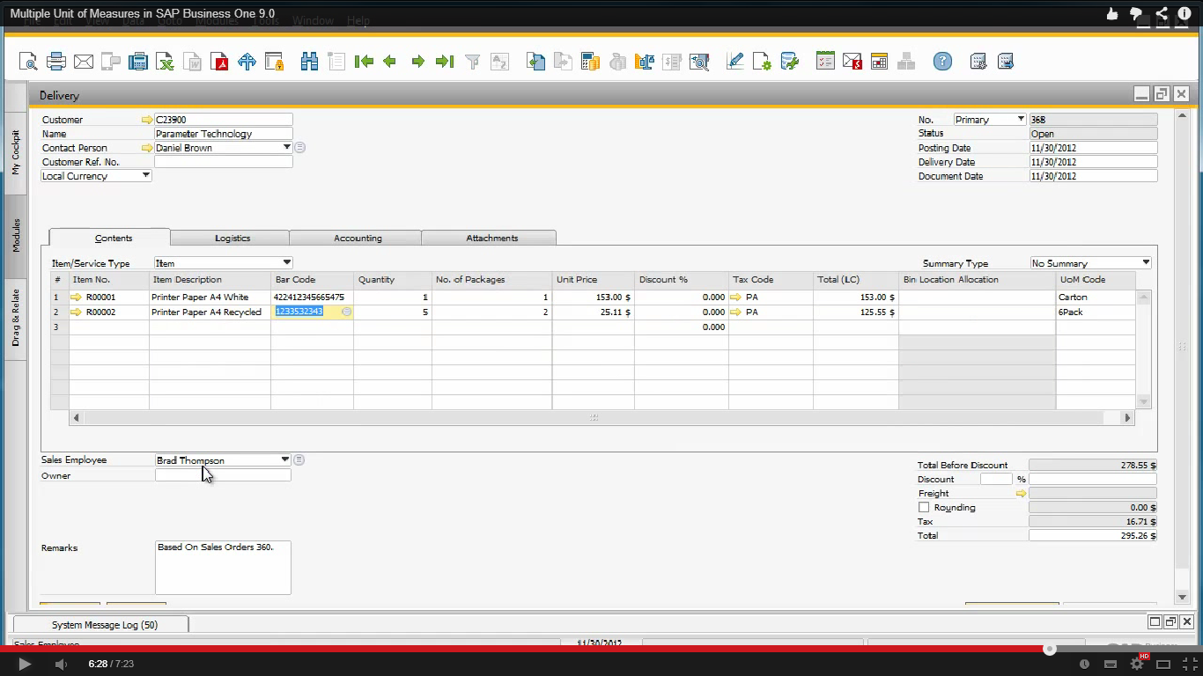Open the My Cockpit side tab
1203x676 pixels.
click(16, 151)
